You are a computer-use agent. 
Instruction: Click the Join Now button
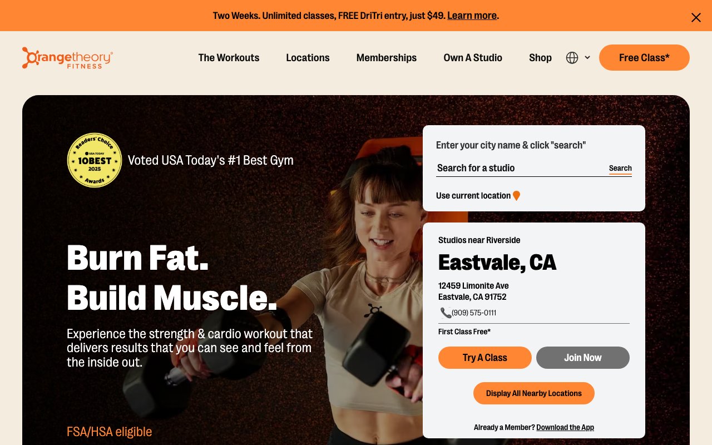[x=583, y=358]
